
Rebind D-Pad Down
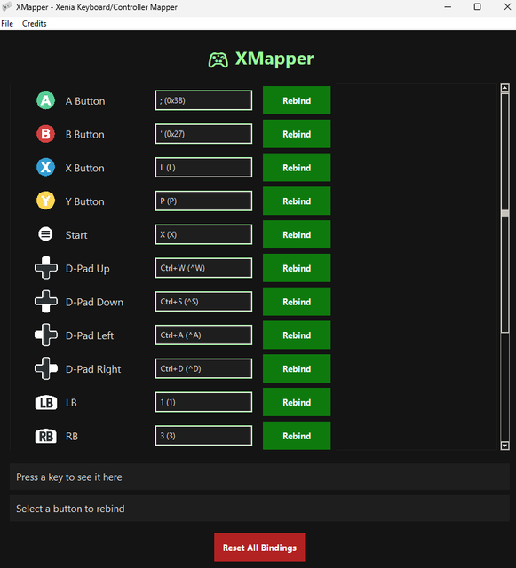click(x=297, y=302)
